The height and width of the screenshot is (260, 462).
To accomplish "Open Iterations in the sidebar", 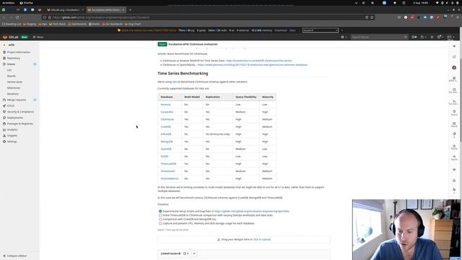I will pos(13,94).
